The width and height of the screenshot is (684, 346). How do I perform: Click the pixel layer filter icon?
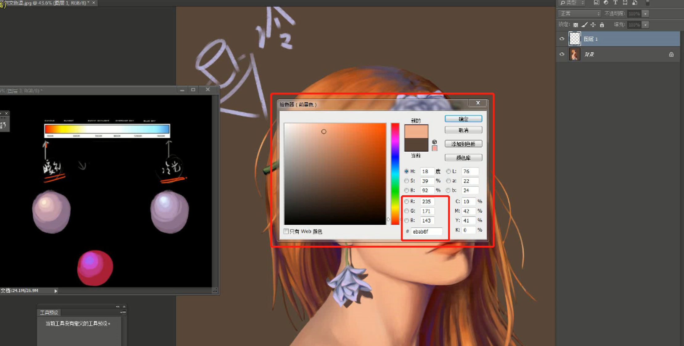[596, 2]
